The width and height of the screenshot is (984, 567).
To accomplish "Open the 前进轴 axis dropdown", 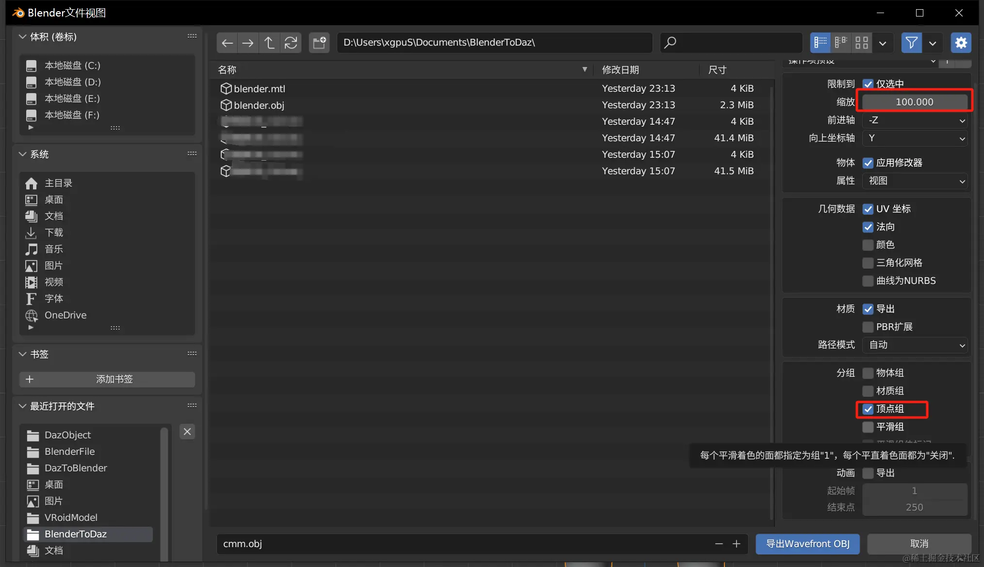I will (915, 120).
